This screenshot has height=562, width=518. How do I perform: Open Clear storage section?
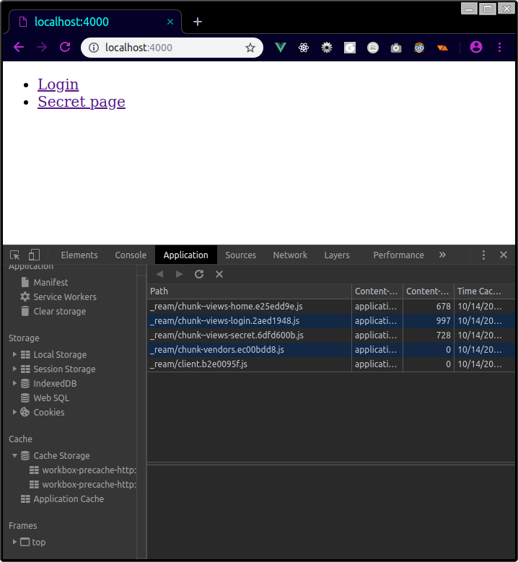59,312
